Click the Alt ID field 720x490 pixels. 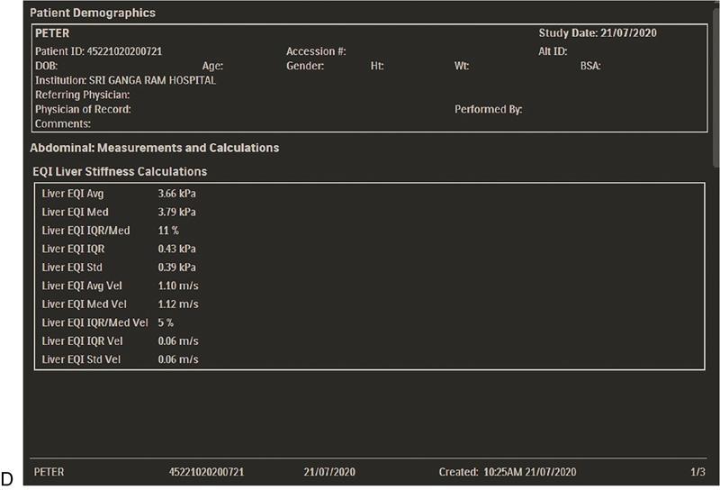pos(546,51)
